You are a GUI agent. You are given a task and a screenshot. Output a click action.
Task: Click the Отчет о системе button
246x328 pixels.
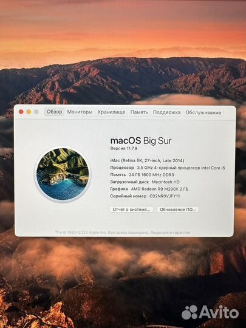pos(131,210)
